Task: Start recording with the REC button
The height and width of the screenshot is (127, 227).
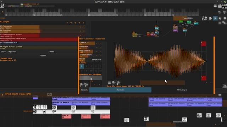Action: coord(206,18)
